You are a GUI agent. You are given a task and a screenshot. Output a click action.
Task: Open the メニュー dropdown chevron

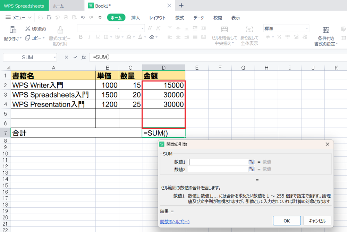29,17
